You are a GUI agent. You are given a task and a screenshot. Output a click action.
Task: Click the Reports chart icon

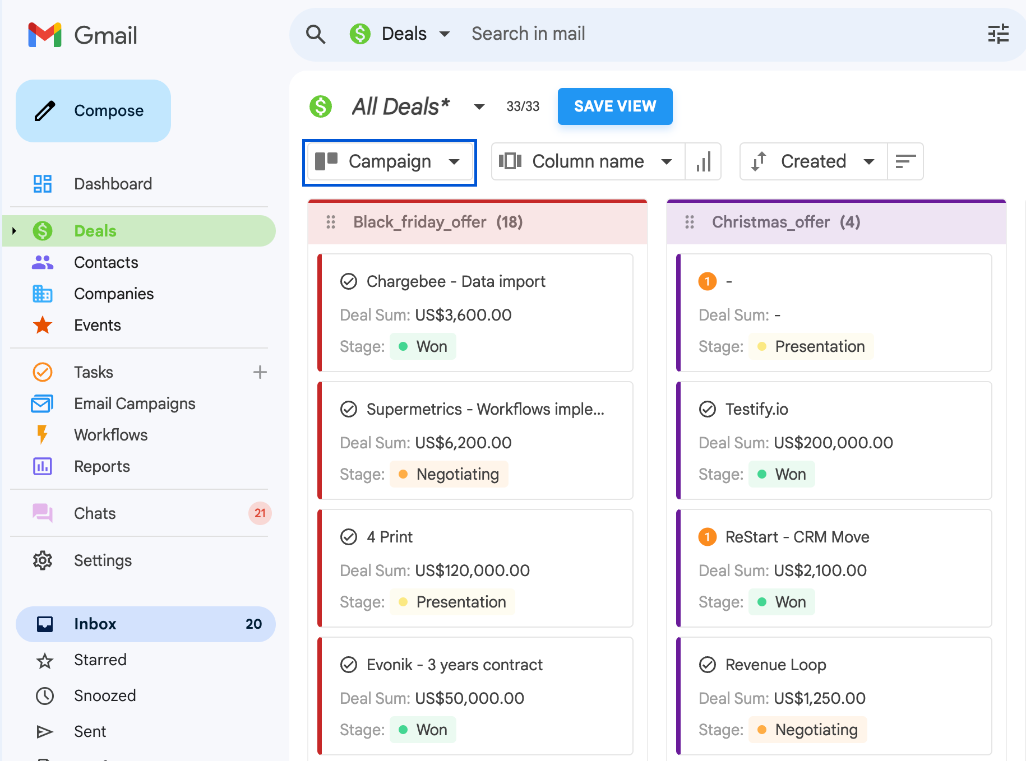pyautogui.click(x=43, y=466)
